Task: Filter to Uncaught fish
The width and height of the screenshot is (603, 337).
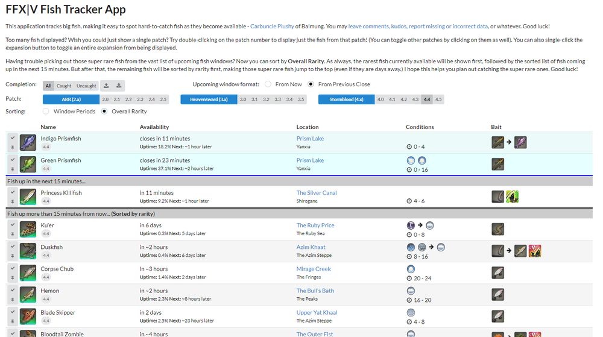Action: 86,86
